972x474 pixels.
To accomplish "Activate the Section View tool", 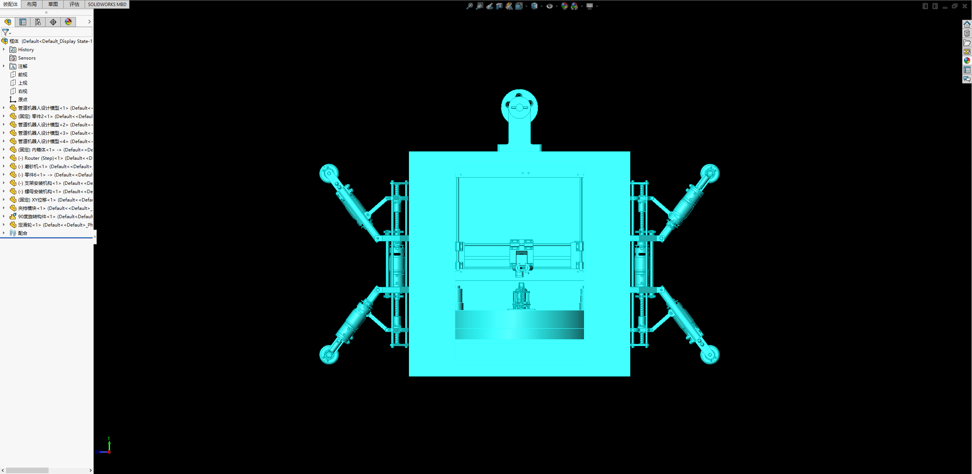I will pyautogui.click(x=499, y=6).
